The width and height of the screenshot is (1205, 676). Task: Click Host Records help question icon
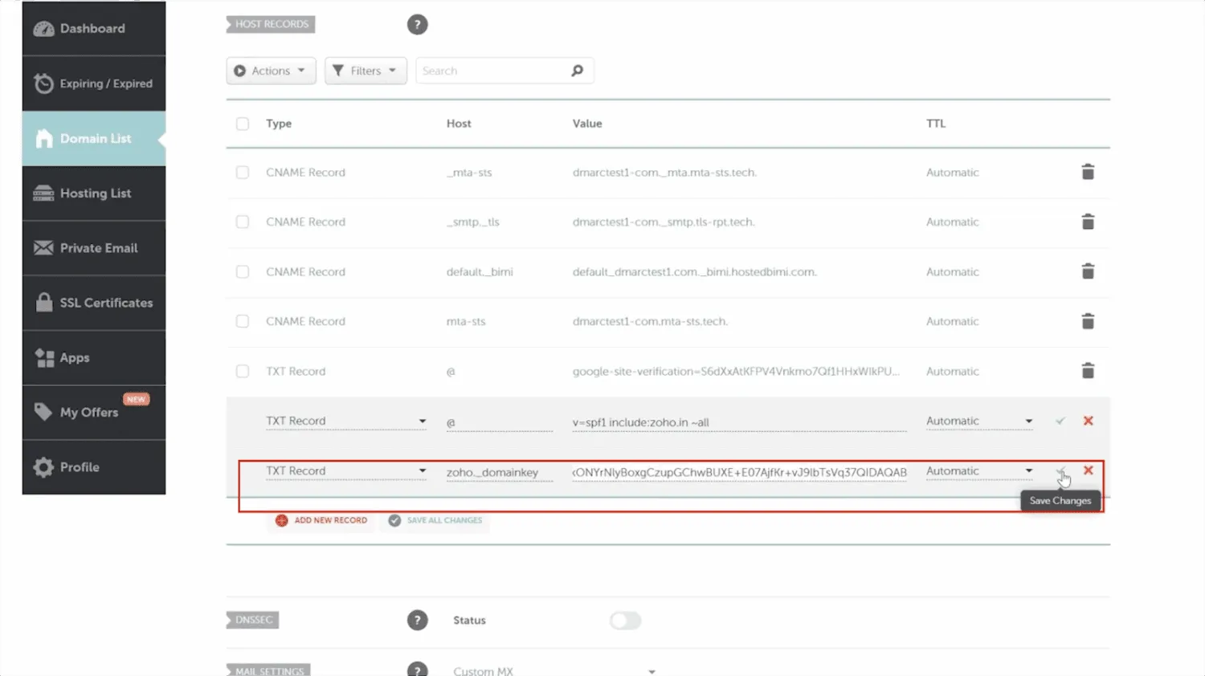(x=417, y=25)
